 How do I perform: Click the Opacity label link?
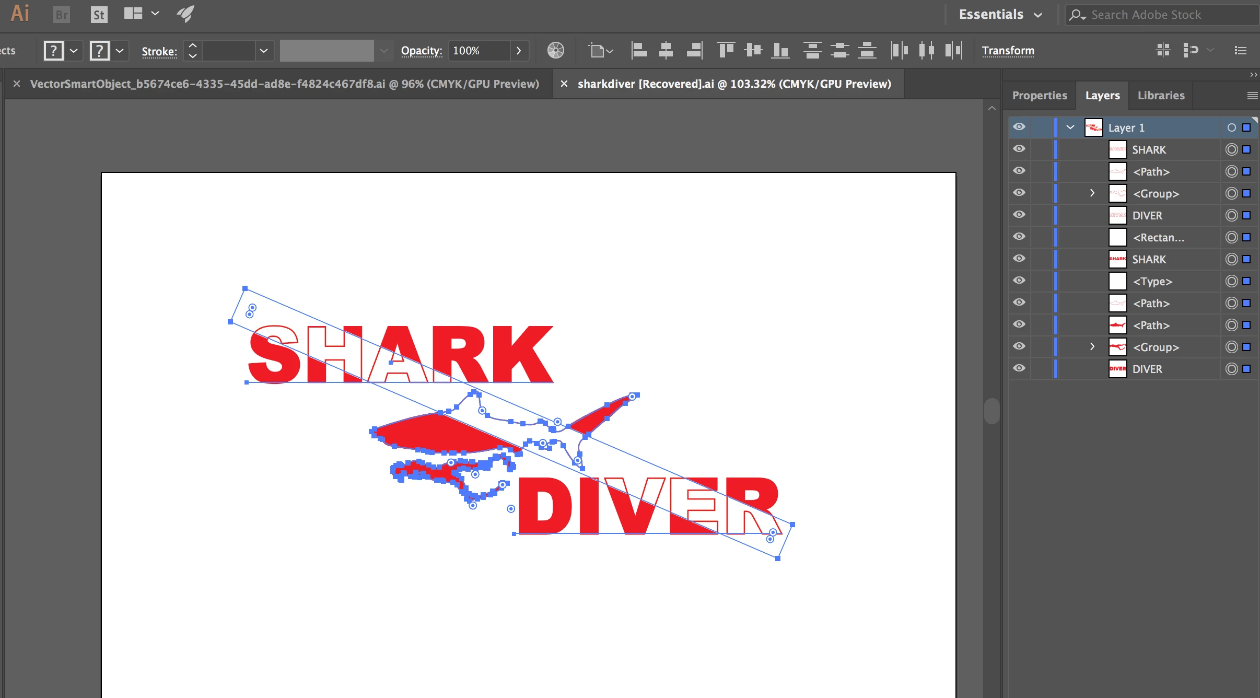(421, 51)
